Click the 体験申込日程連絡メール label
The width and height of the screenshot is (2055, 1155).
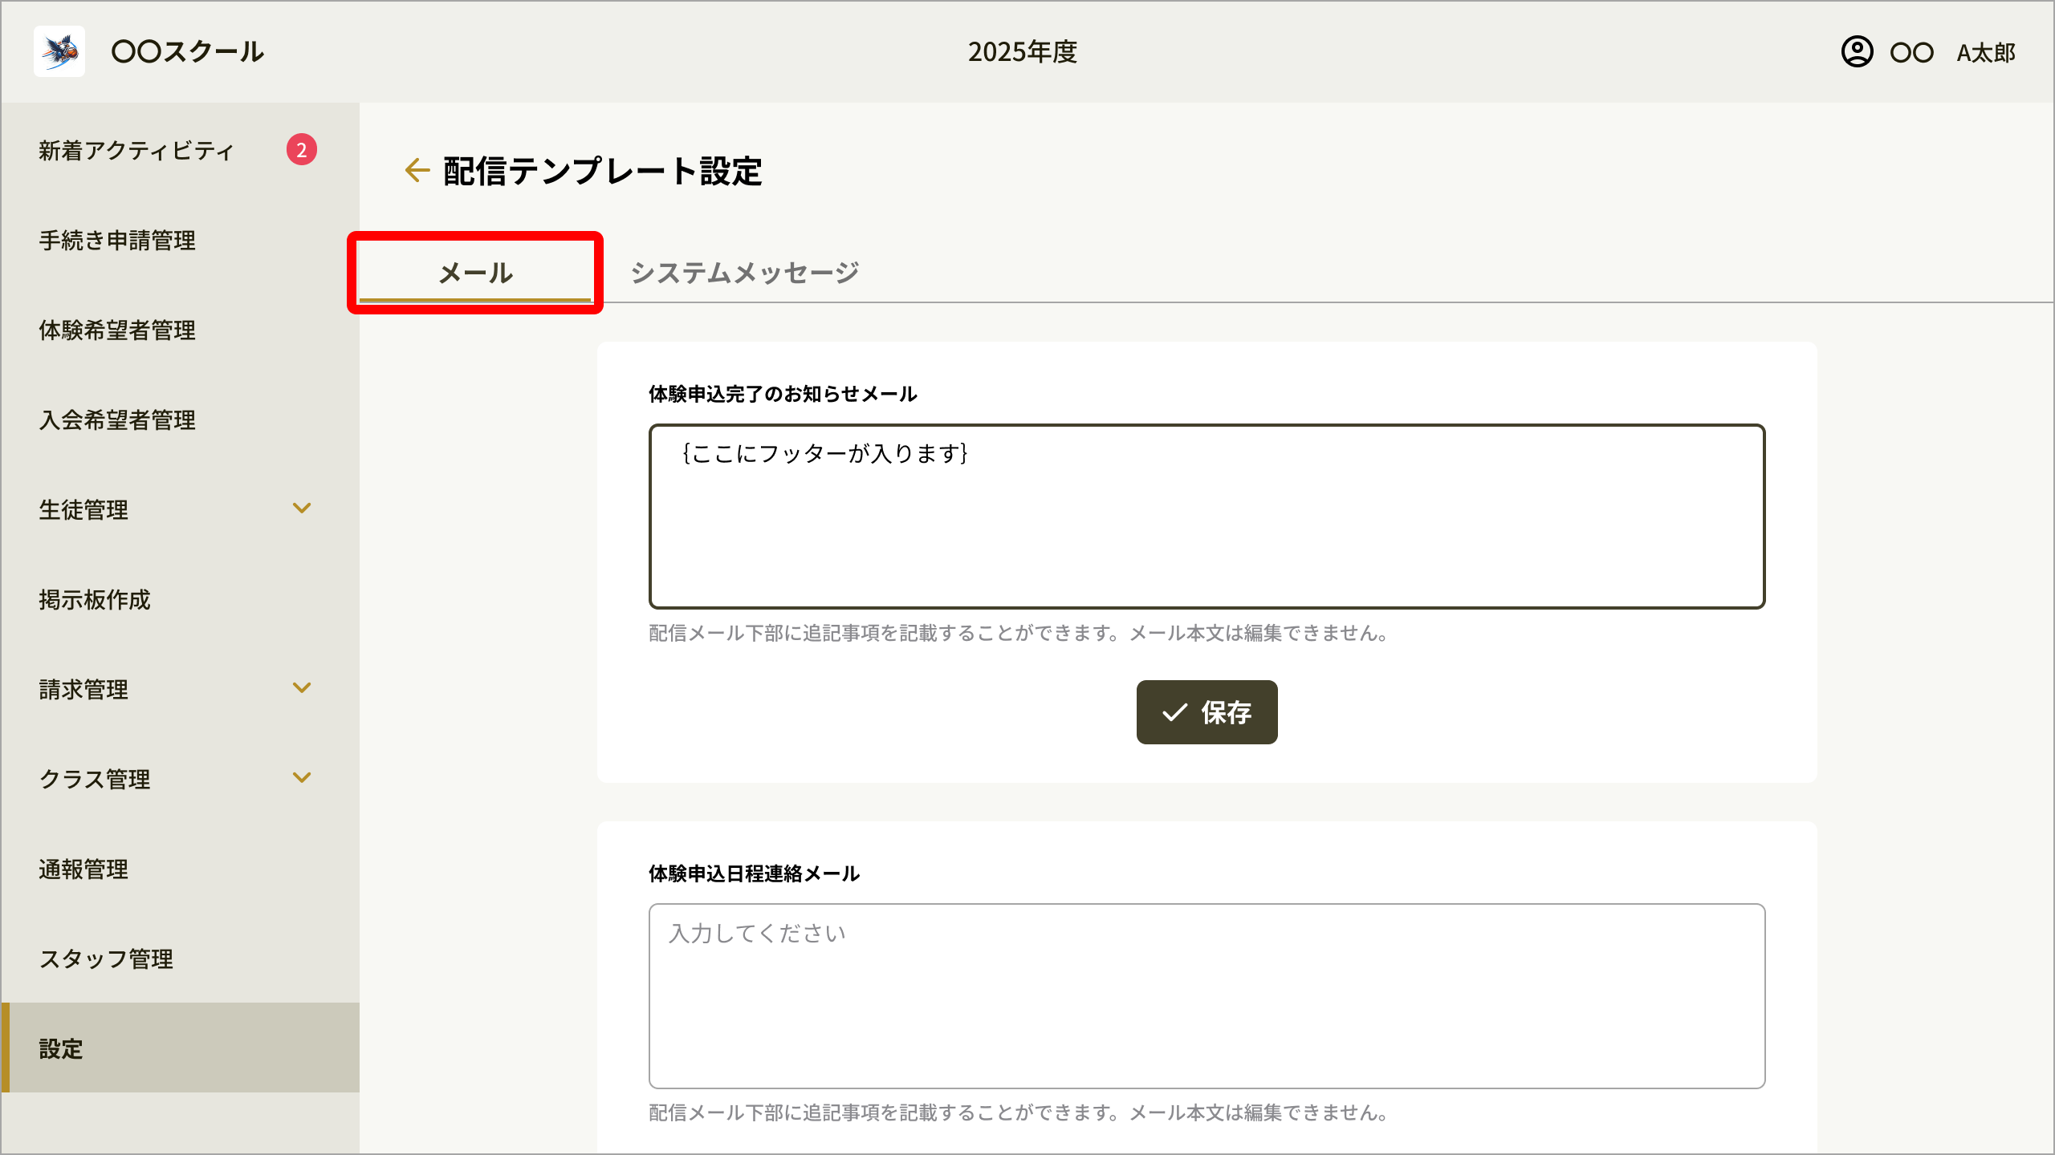pyautogui.click(x=754, y=873)
